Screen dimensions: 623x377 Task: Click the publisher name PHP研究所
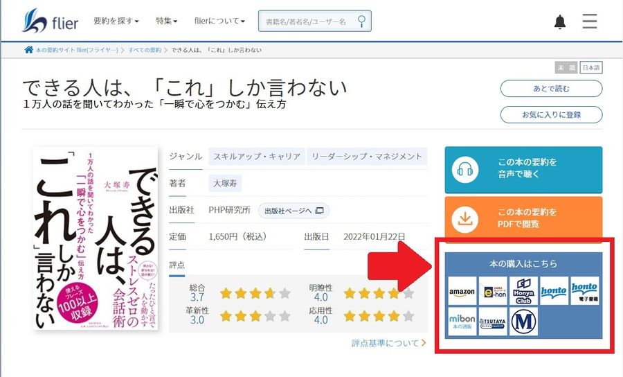[x=229, y=210]
